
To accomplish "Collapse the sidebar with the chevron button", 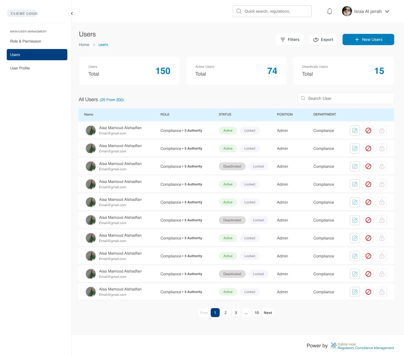I will [72, 13].
